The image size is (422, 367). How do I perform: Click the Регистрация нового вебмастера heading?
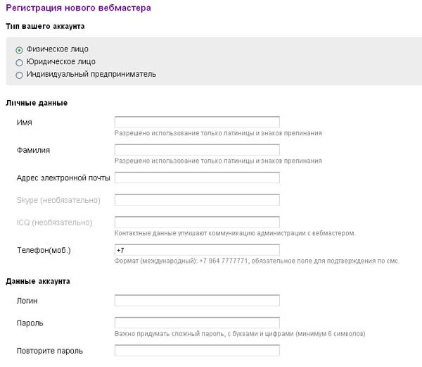[77, 7]
